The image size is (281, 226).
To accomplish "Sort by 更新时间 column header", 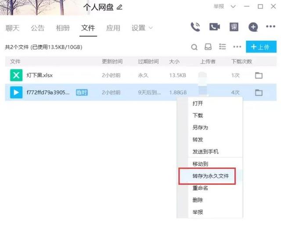I will 112,61.
